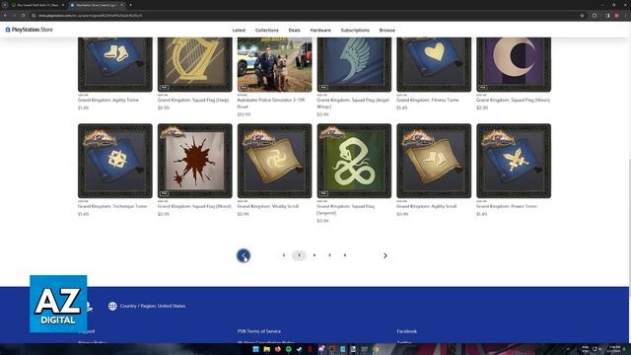Open the Hardware menu

point(320,31)
